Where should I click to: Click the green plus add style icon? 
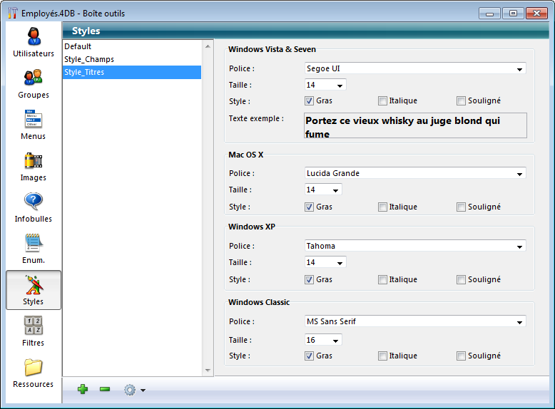pyautogui.click(x=83, y=389)
